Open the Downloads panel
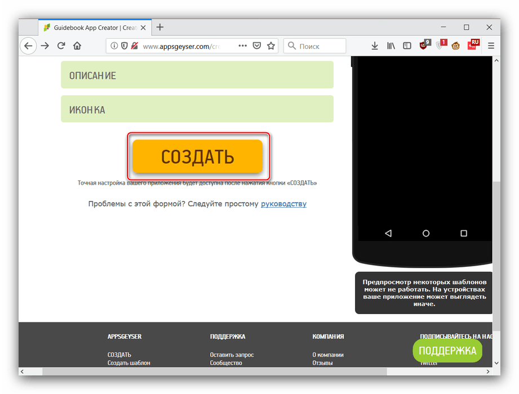Screen dimensions: 519x394 (375, 46)
